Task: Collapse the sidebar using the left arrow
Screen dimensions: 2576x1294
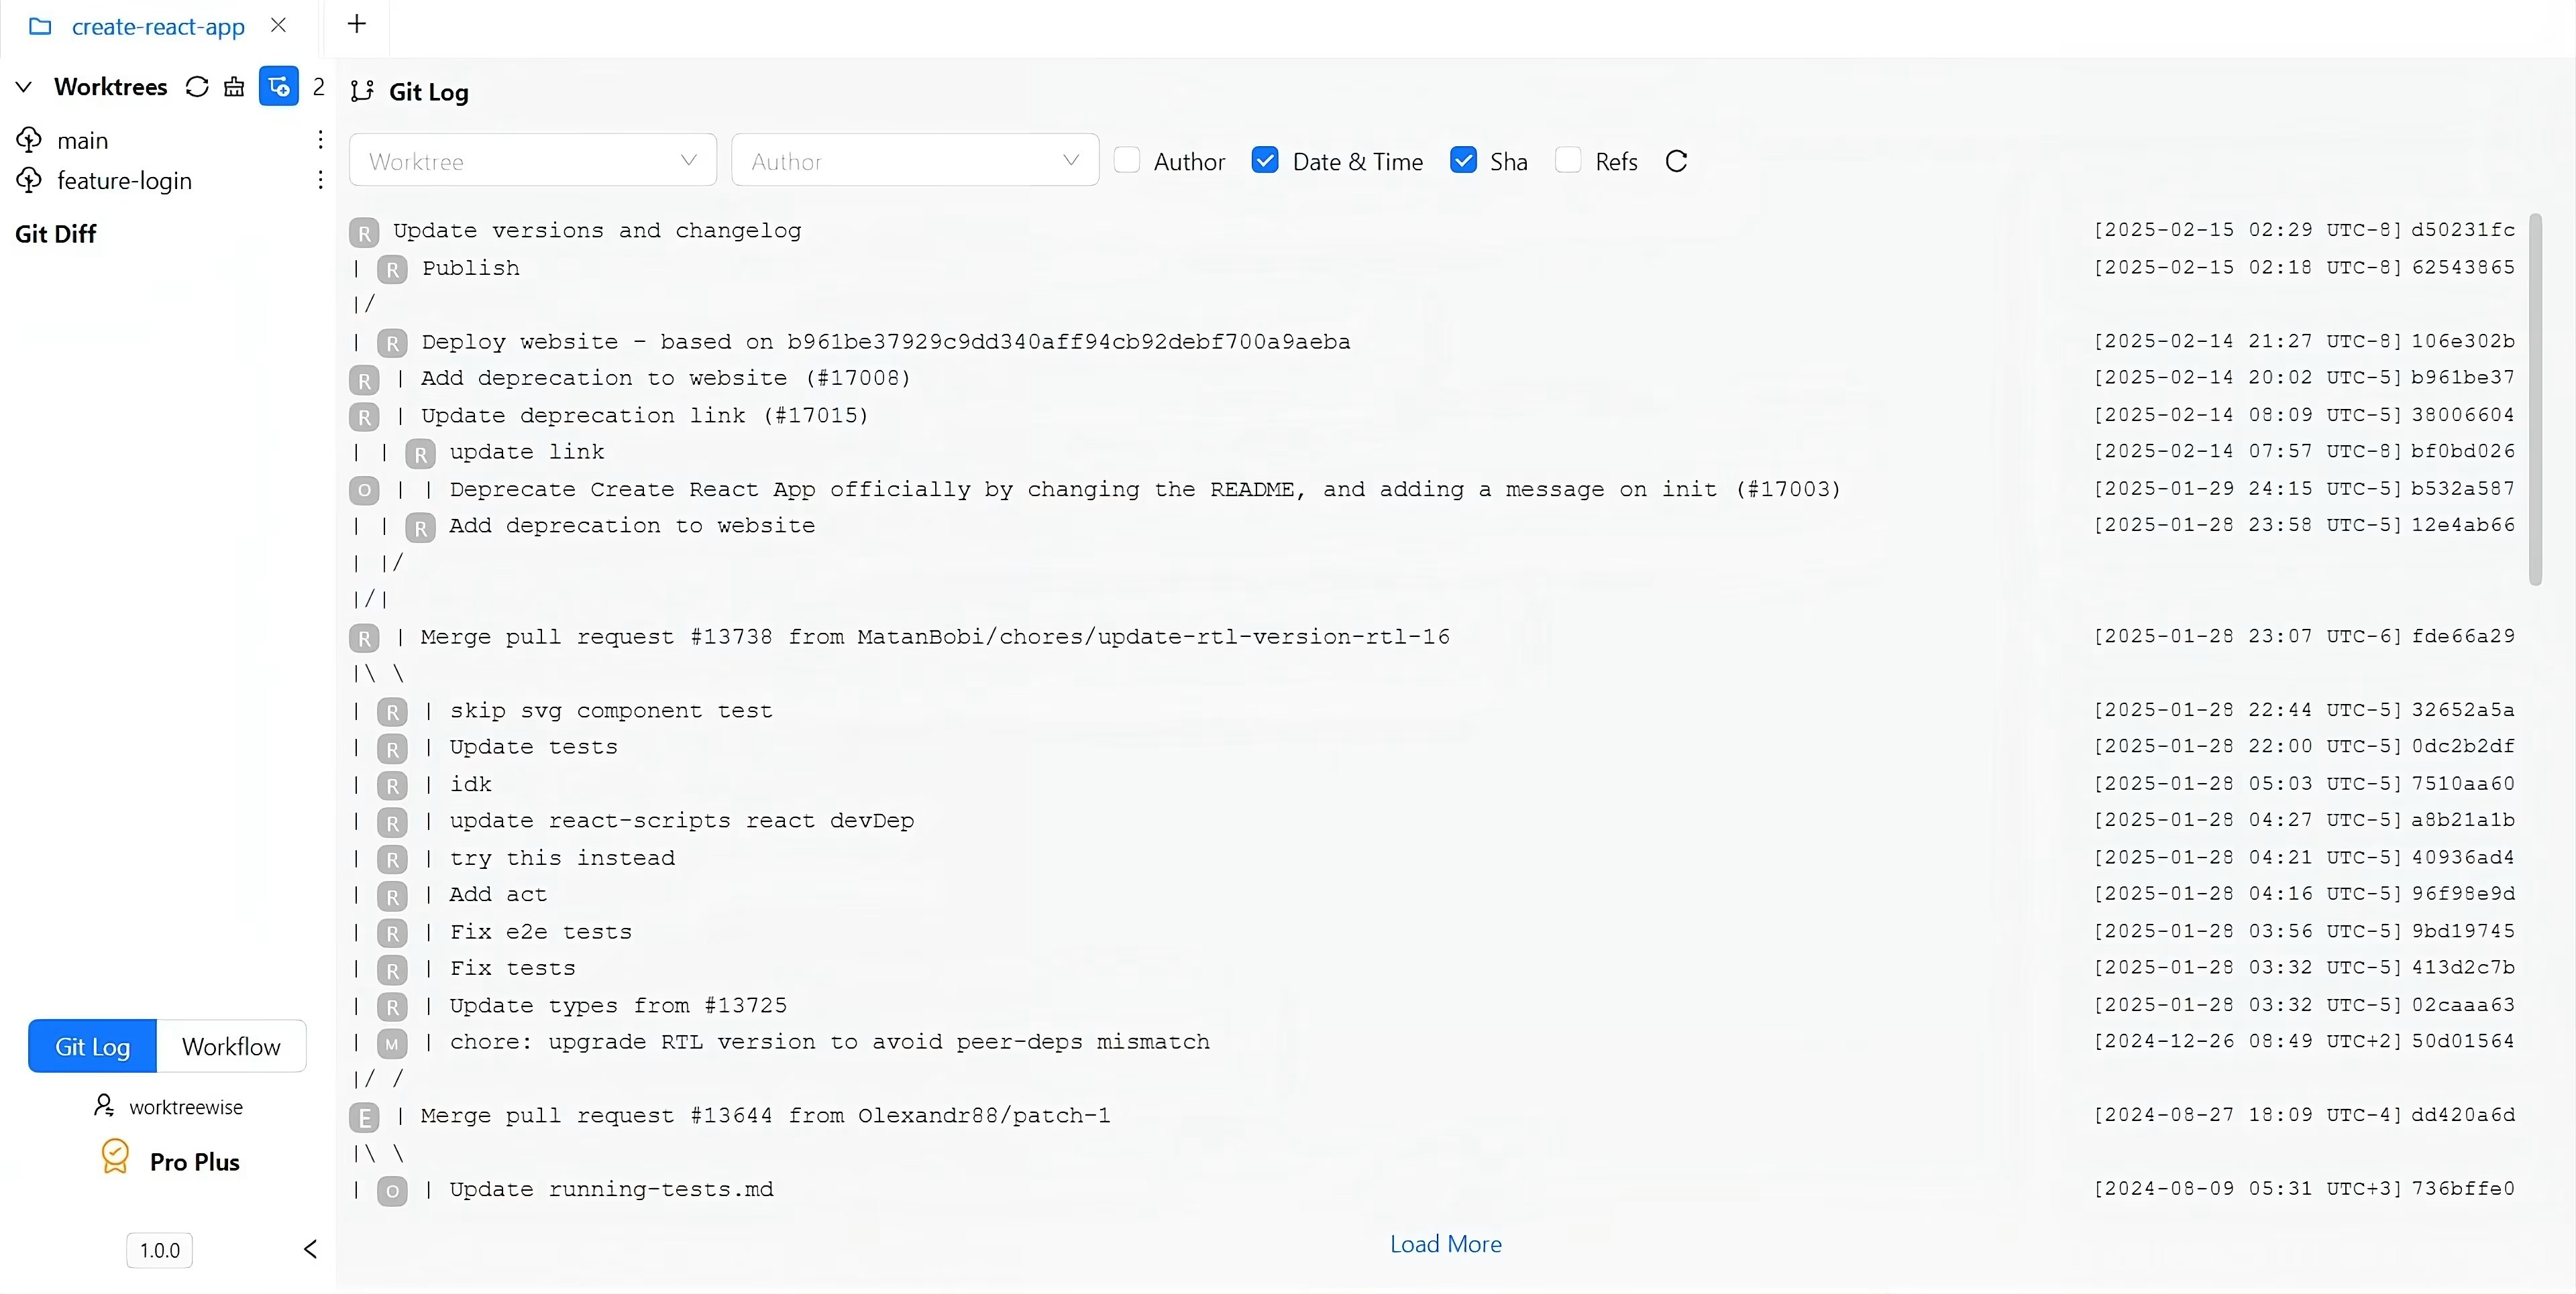Action: [x=310, y=1249]
